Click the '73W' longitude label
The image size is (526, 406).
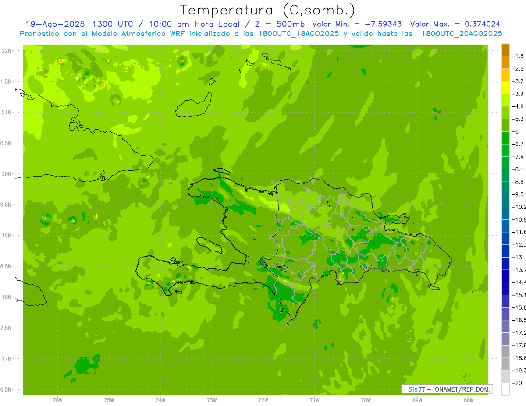click(212, 401)
